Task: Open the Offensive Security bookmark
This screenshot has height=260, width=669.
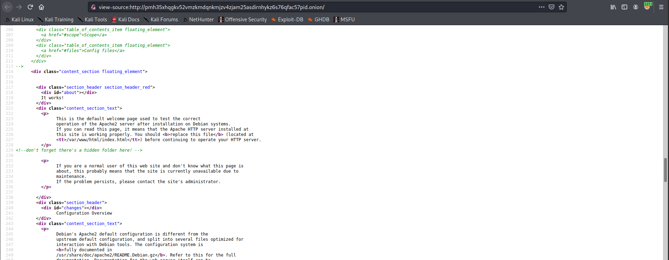Action: [243, 20]
